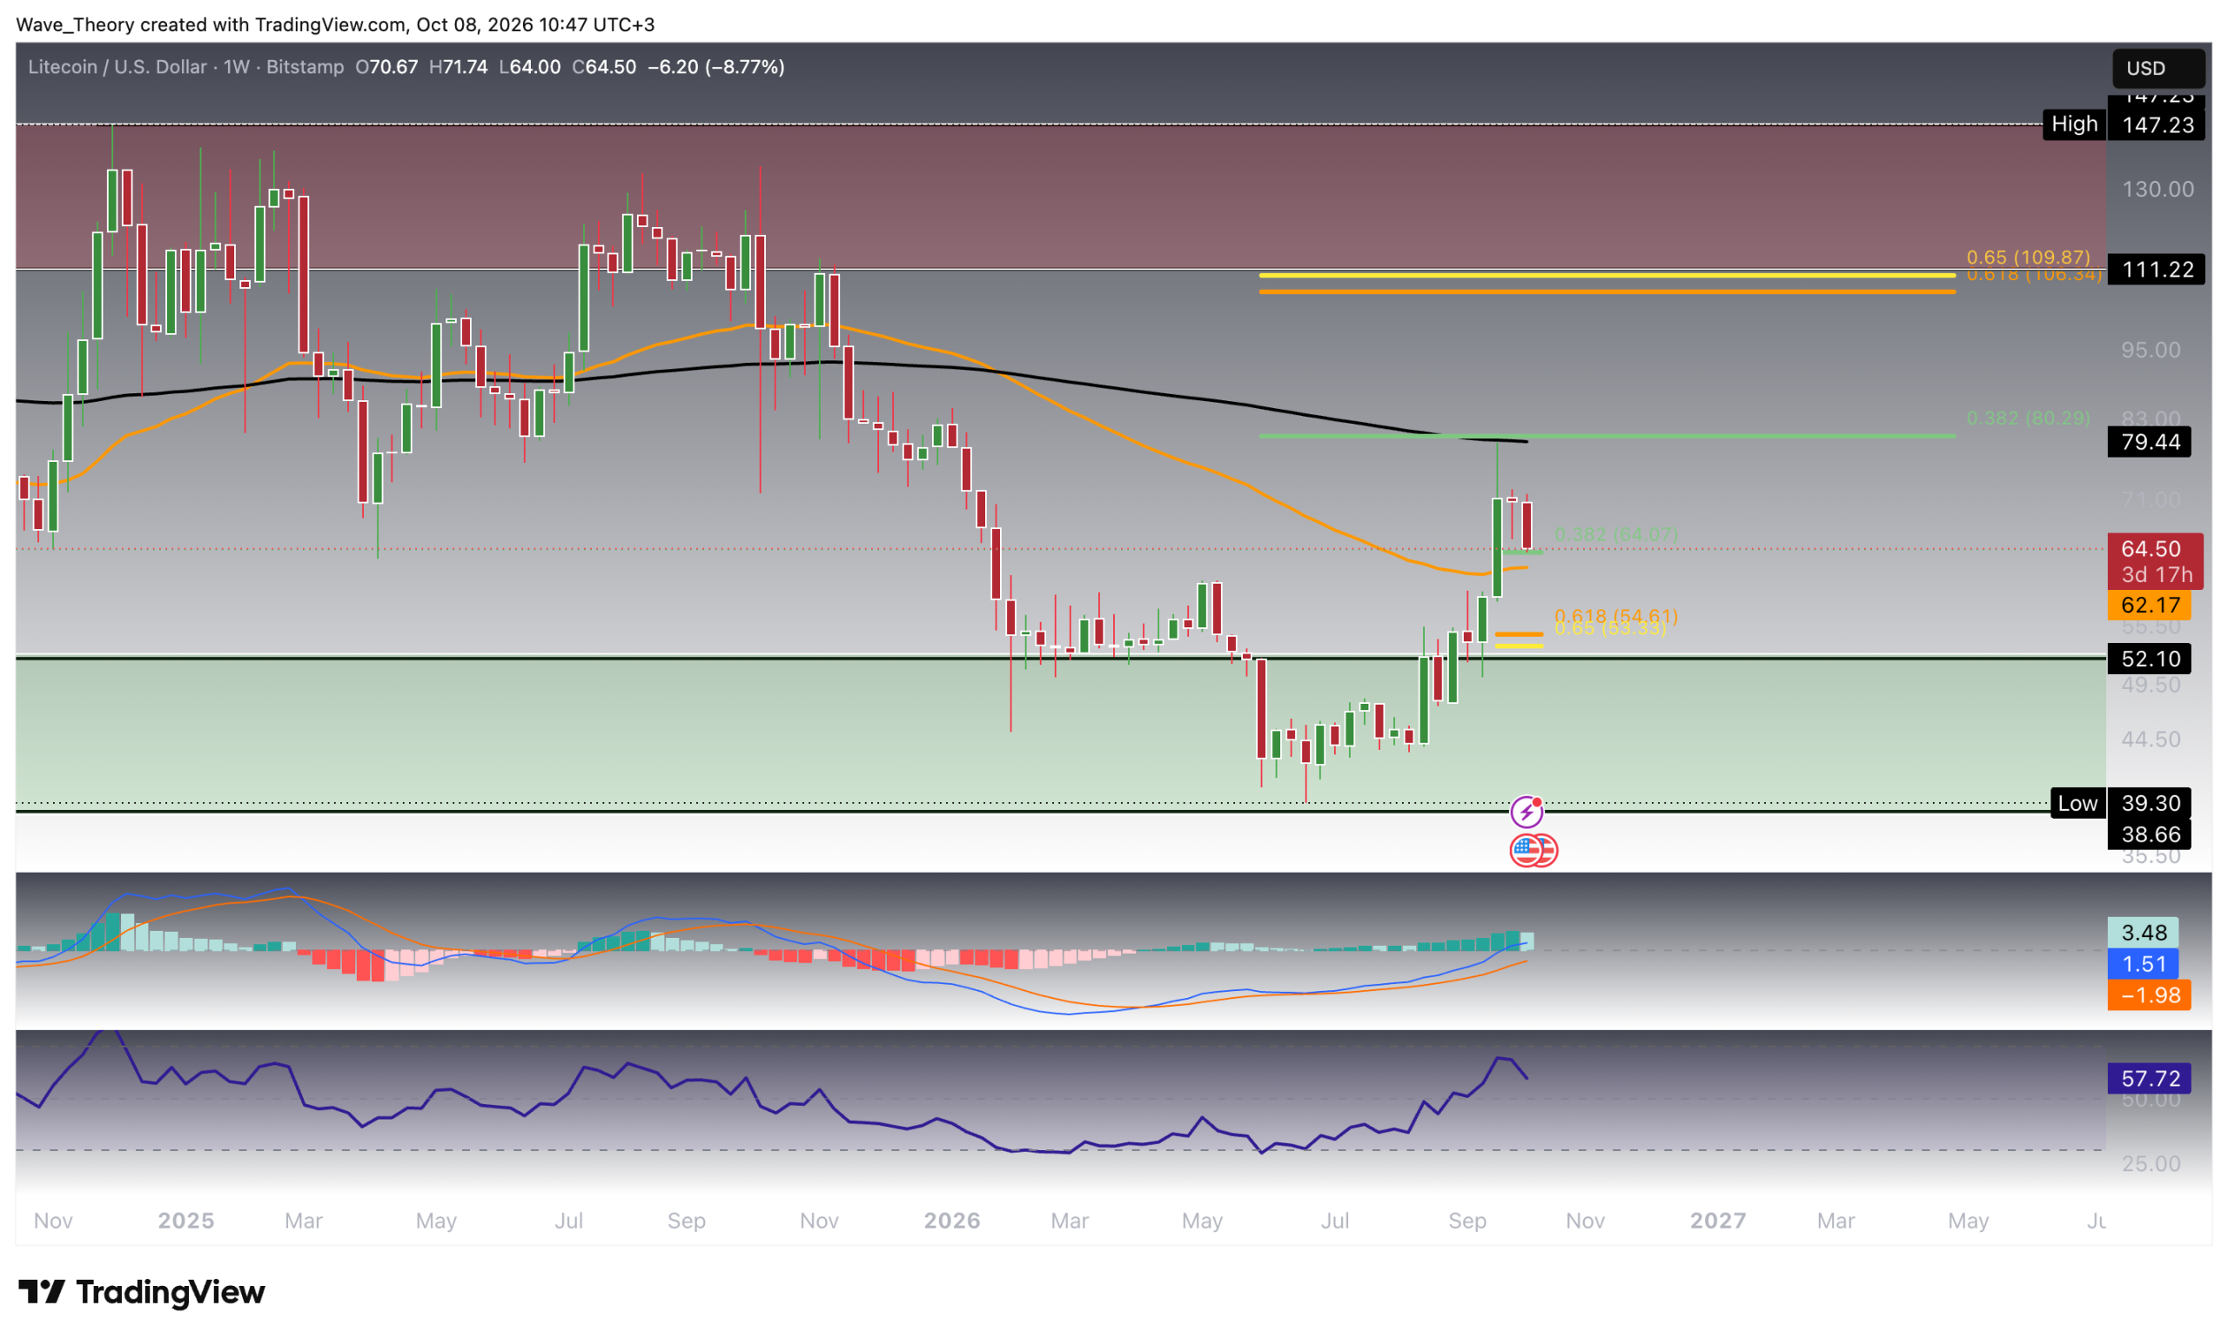Click the TradingView logo at bottom

coord(142,1292)
